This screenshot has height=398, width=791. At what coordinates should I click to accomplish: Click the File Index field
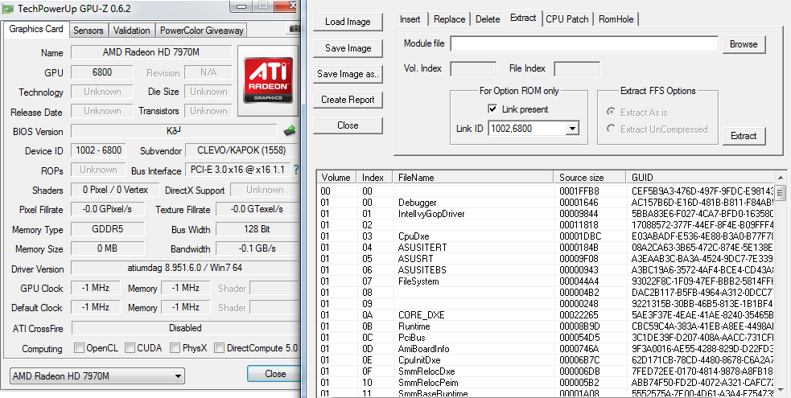pos(577,68)
